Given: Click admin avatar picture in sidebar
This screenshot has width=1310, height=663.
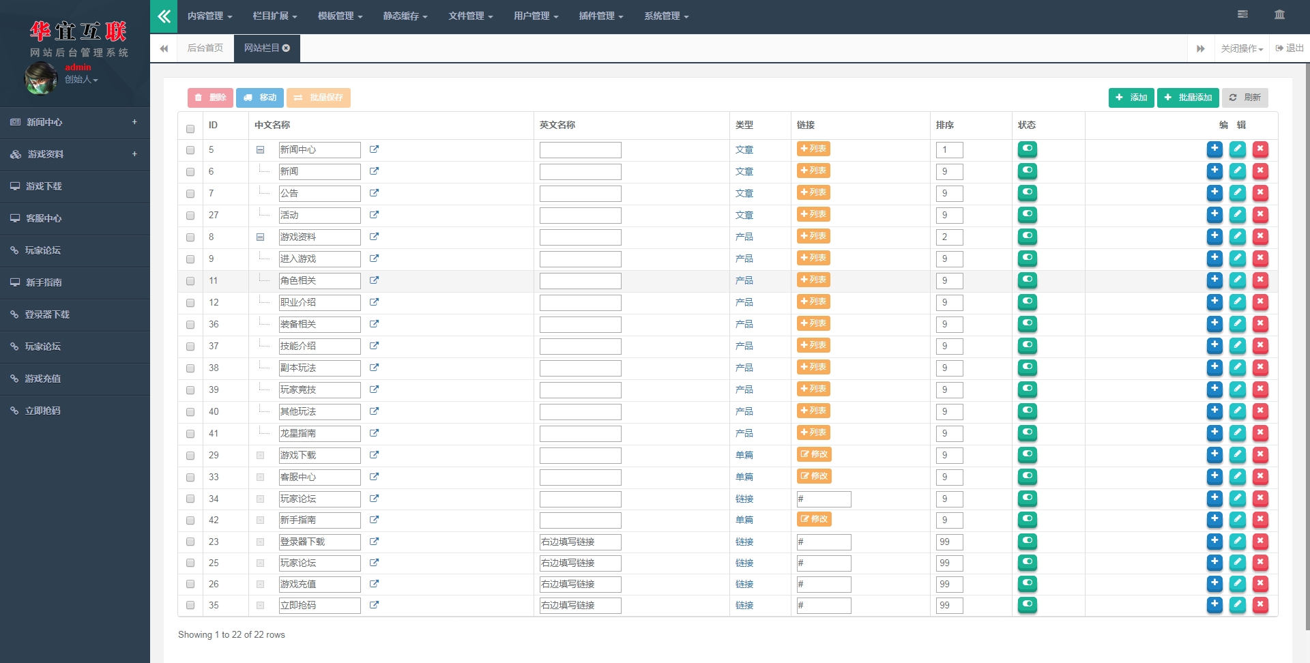Looking at the screenshot, I should pyautogui.click(x=41, y=78).
